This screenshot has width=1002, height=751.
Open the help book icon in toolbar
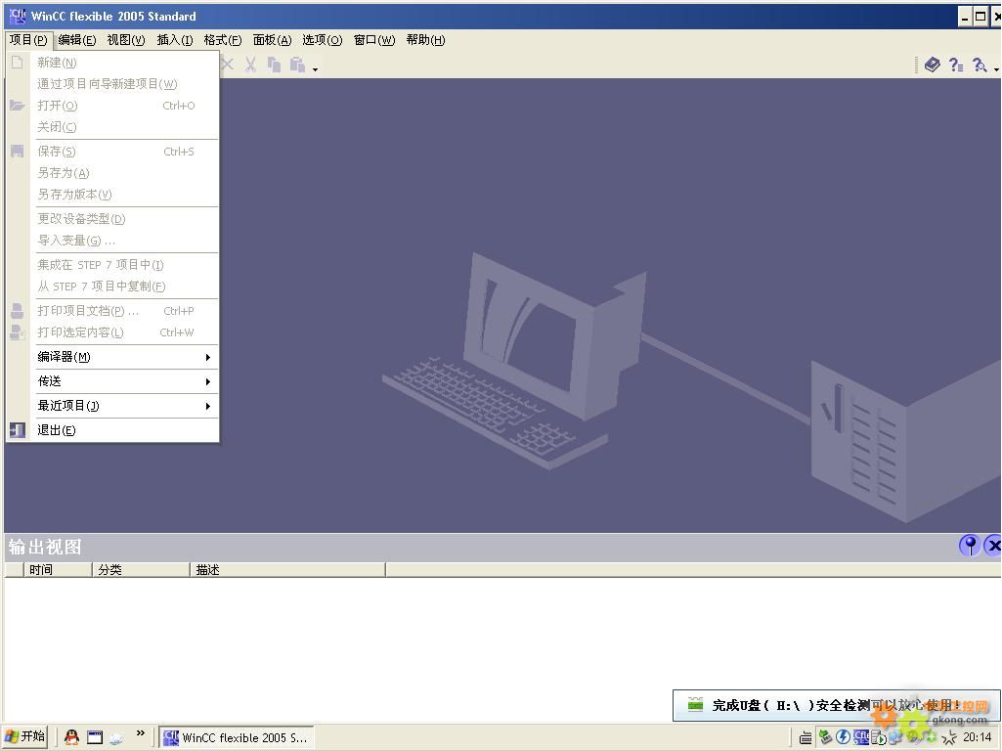933,65
